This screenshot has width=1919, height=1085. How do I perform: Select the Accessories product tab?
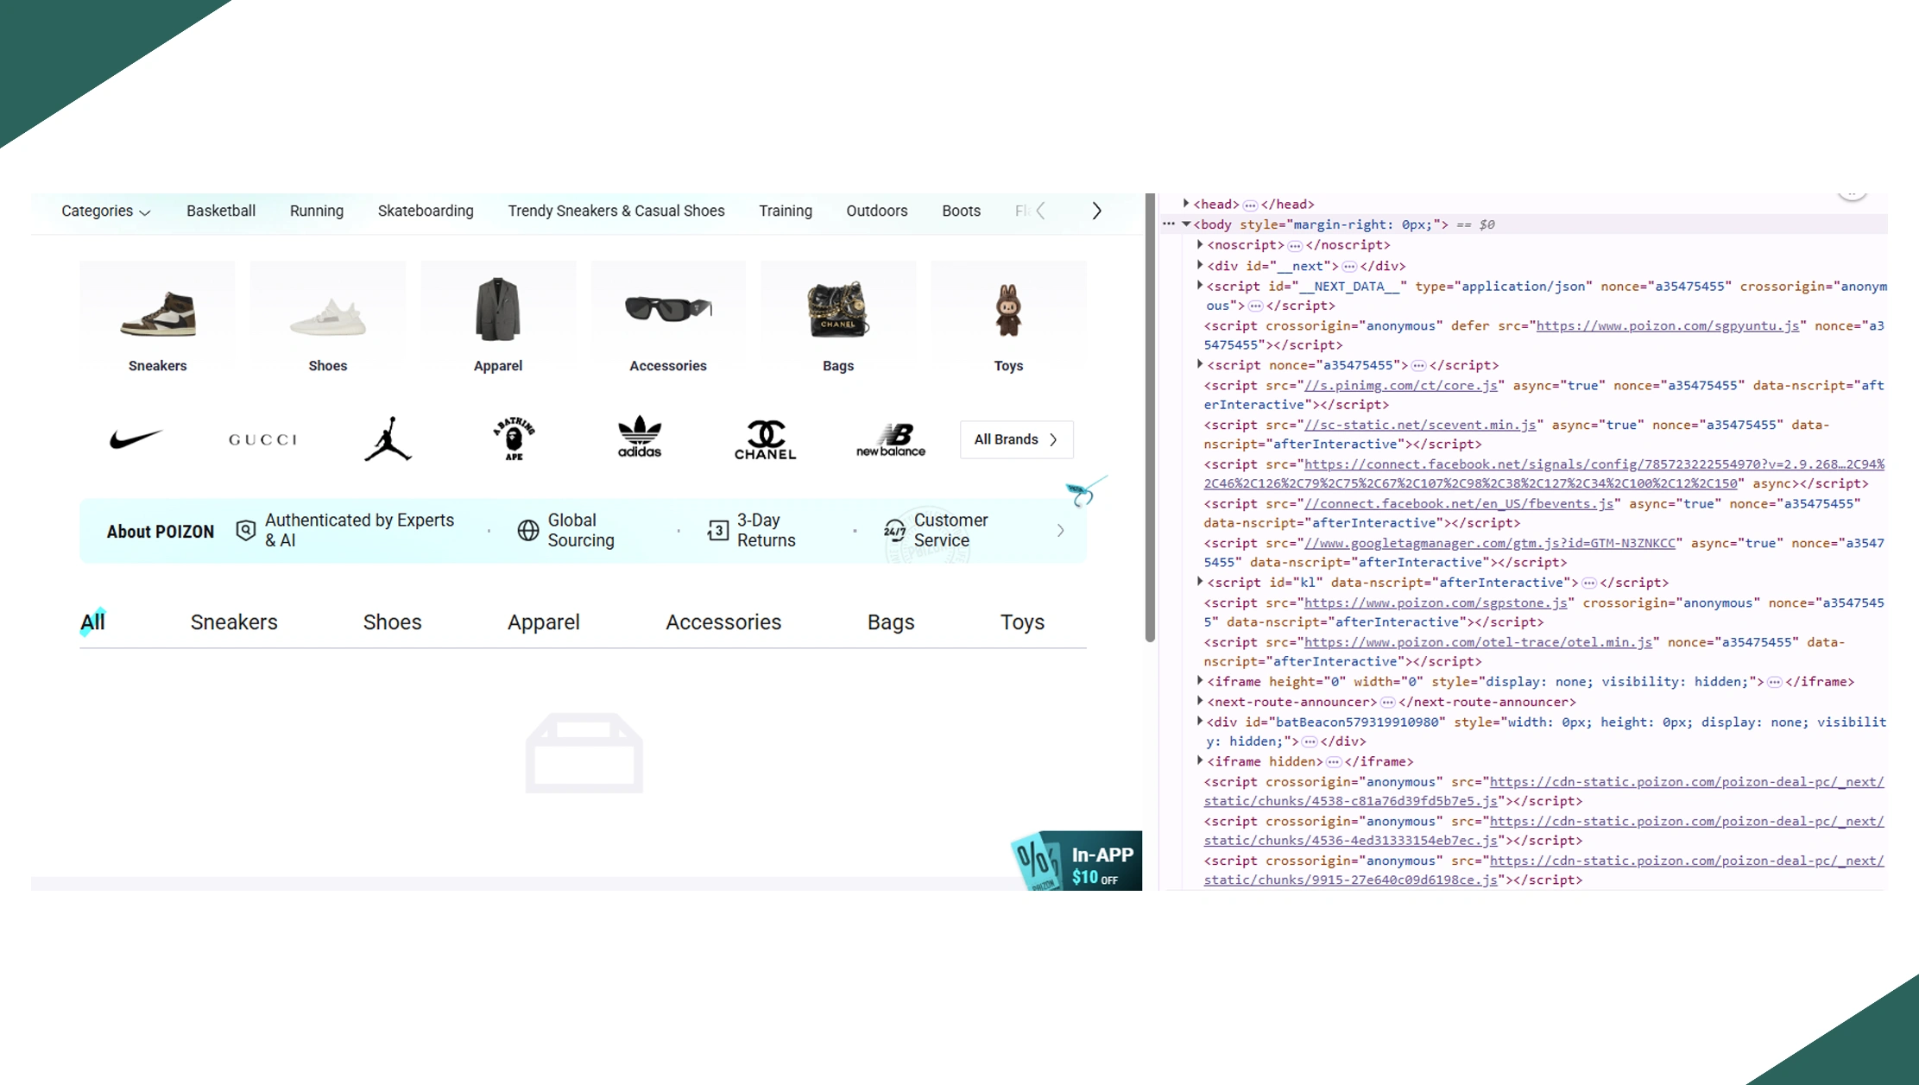click(723, 622)
